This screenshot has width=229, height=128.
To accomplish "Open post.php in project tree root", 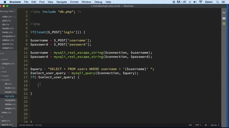I will pyautogui.click(x=6, y=121).
